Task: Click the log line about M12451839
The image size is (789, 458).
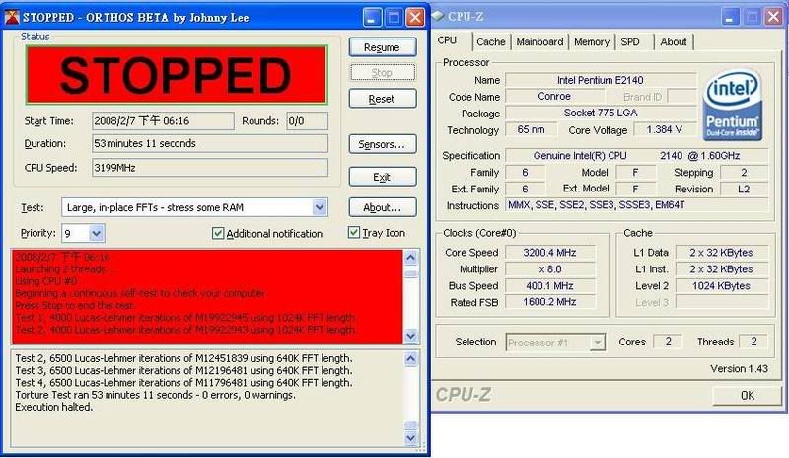Action: (x=183, y=358)
